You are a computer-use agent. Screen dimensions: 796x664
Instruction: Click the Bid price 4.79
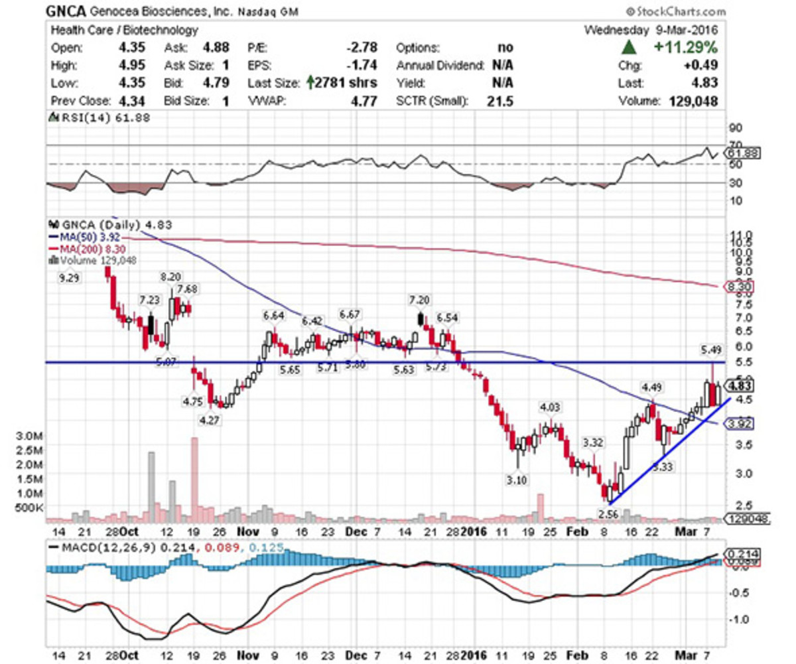pos(217,84)
